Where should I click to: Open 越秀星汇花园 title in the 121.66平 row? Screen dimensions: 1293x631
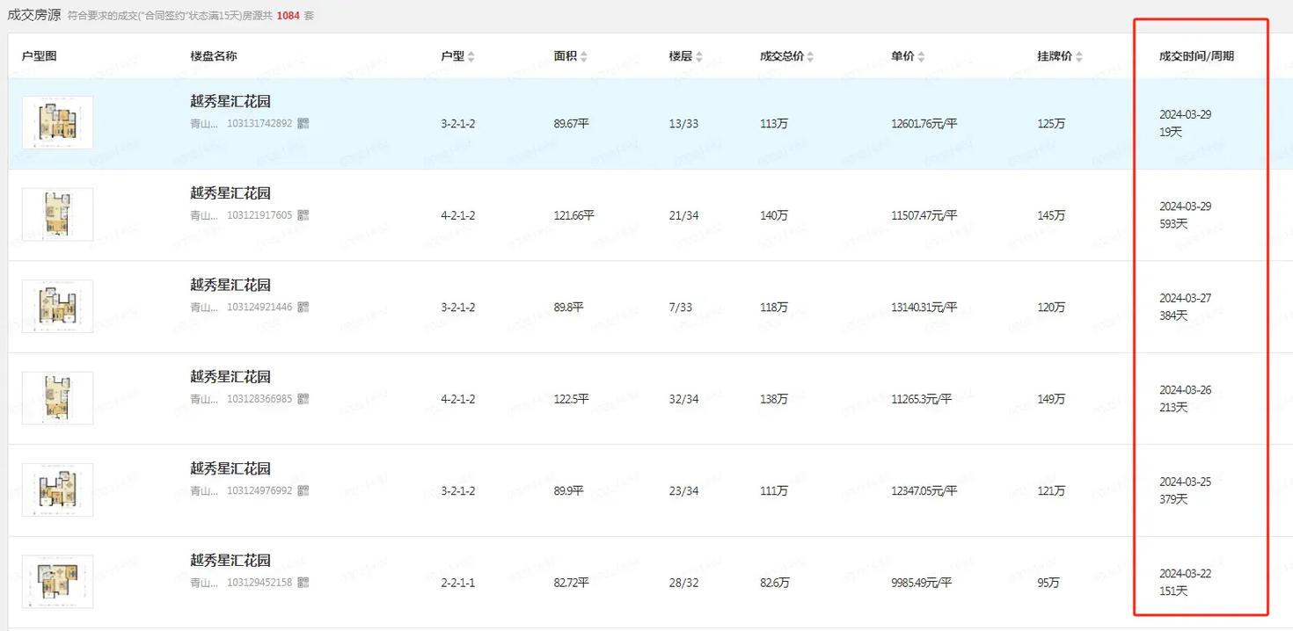click(x=230, y=193)
